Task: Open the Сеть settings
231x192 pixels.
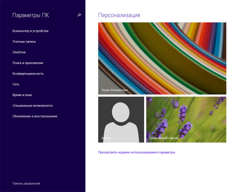Action: tap(16, 84)
